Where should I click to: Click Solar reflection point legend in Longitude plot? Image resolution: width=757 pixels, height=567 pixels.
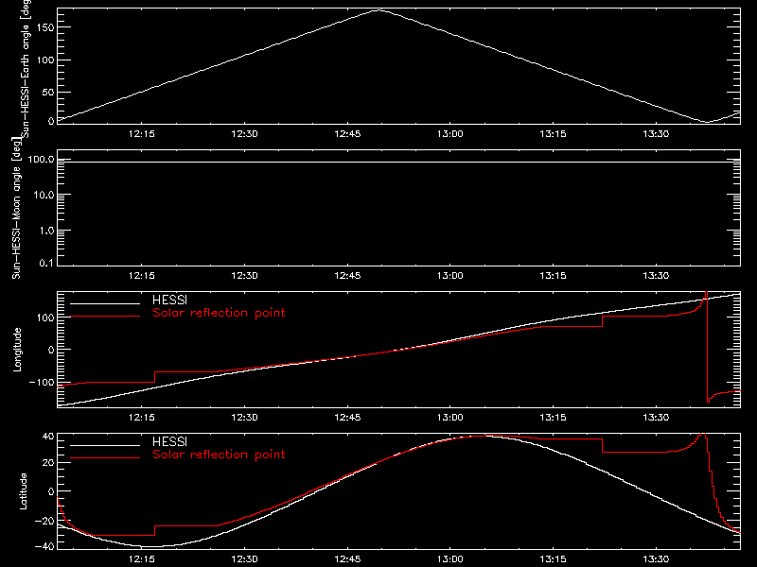point(219,313)
